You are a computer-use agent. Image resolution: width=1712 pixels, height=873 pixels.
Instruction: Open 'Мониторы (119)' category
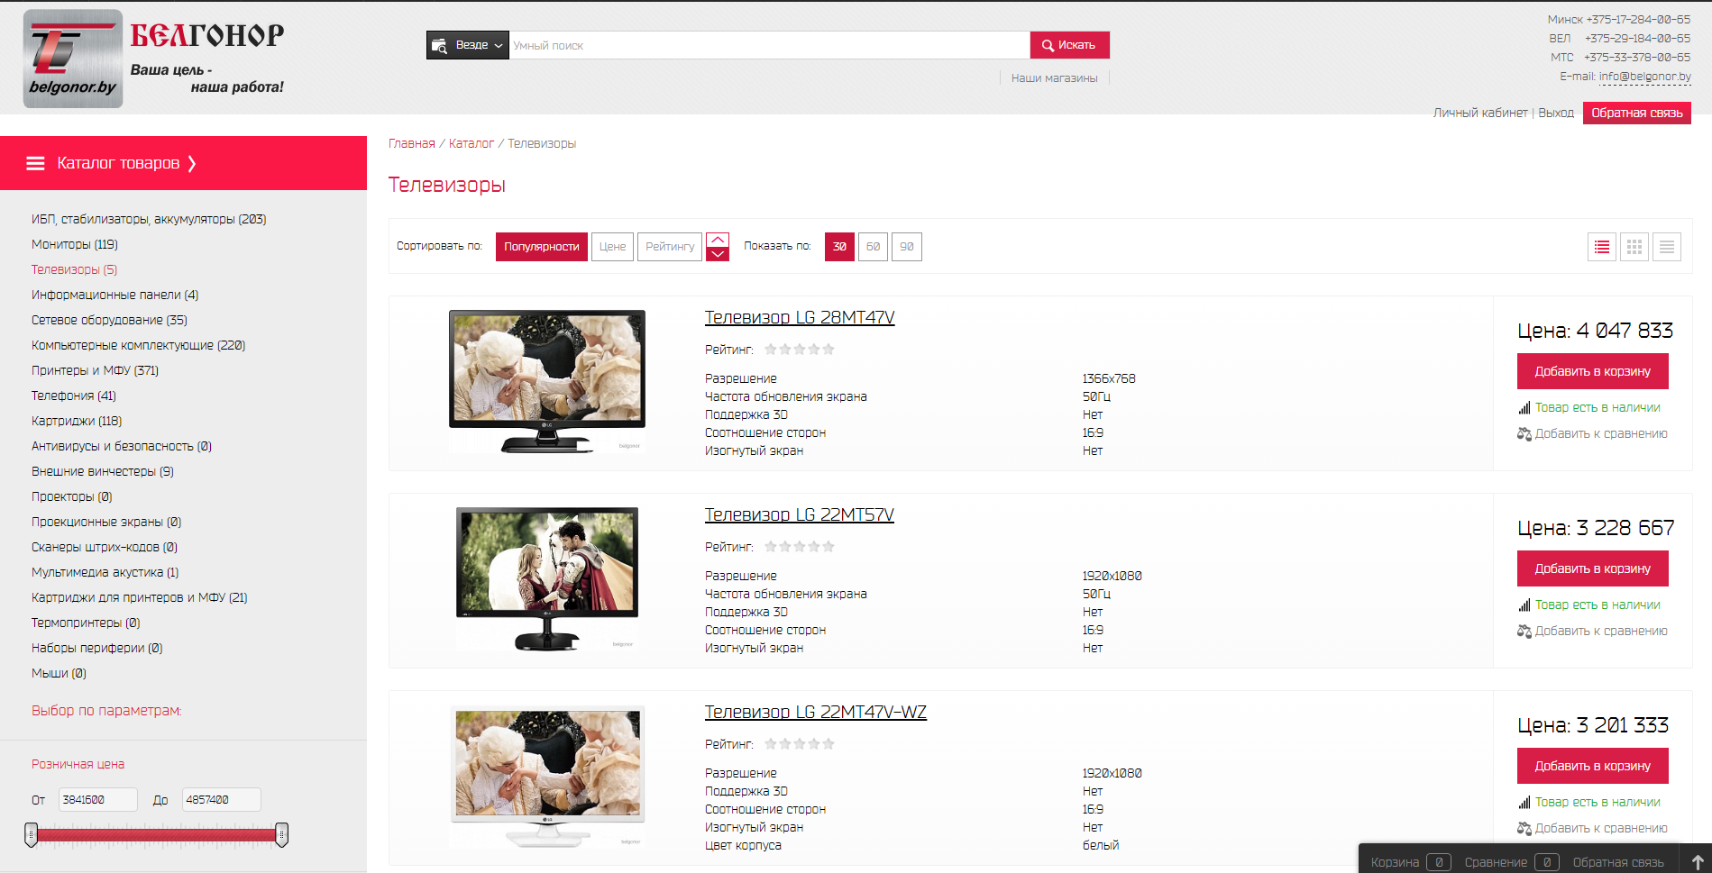coord(75,244)
